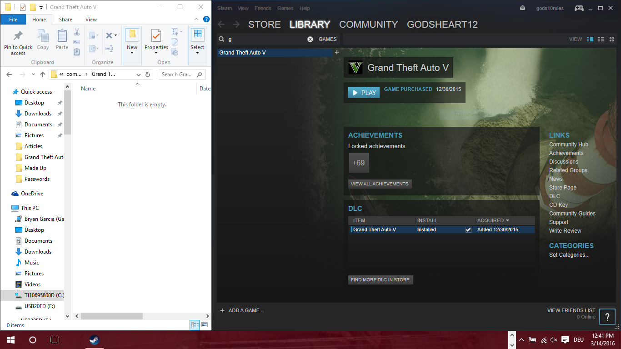Viewport: 621px width, 349px height.
Task: Open the File tab in Explorer
Action: 13,20
